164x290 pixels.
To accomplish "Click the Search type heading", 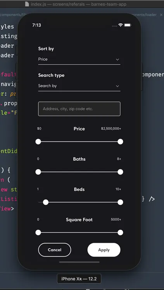I will [51, 75].
